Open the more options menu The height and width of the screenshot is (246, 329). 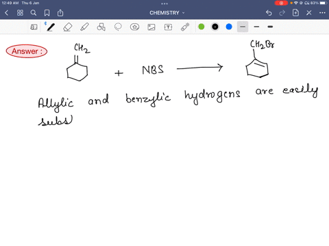[x=322, y=13]
